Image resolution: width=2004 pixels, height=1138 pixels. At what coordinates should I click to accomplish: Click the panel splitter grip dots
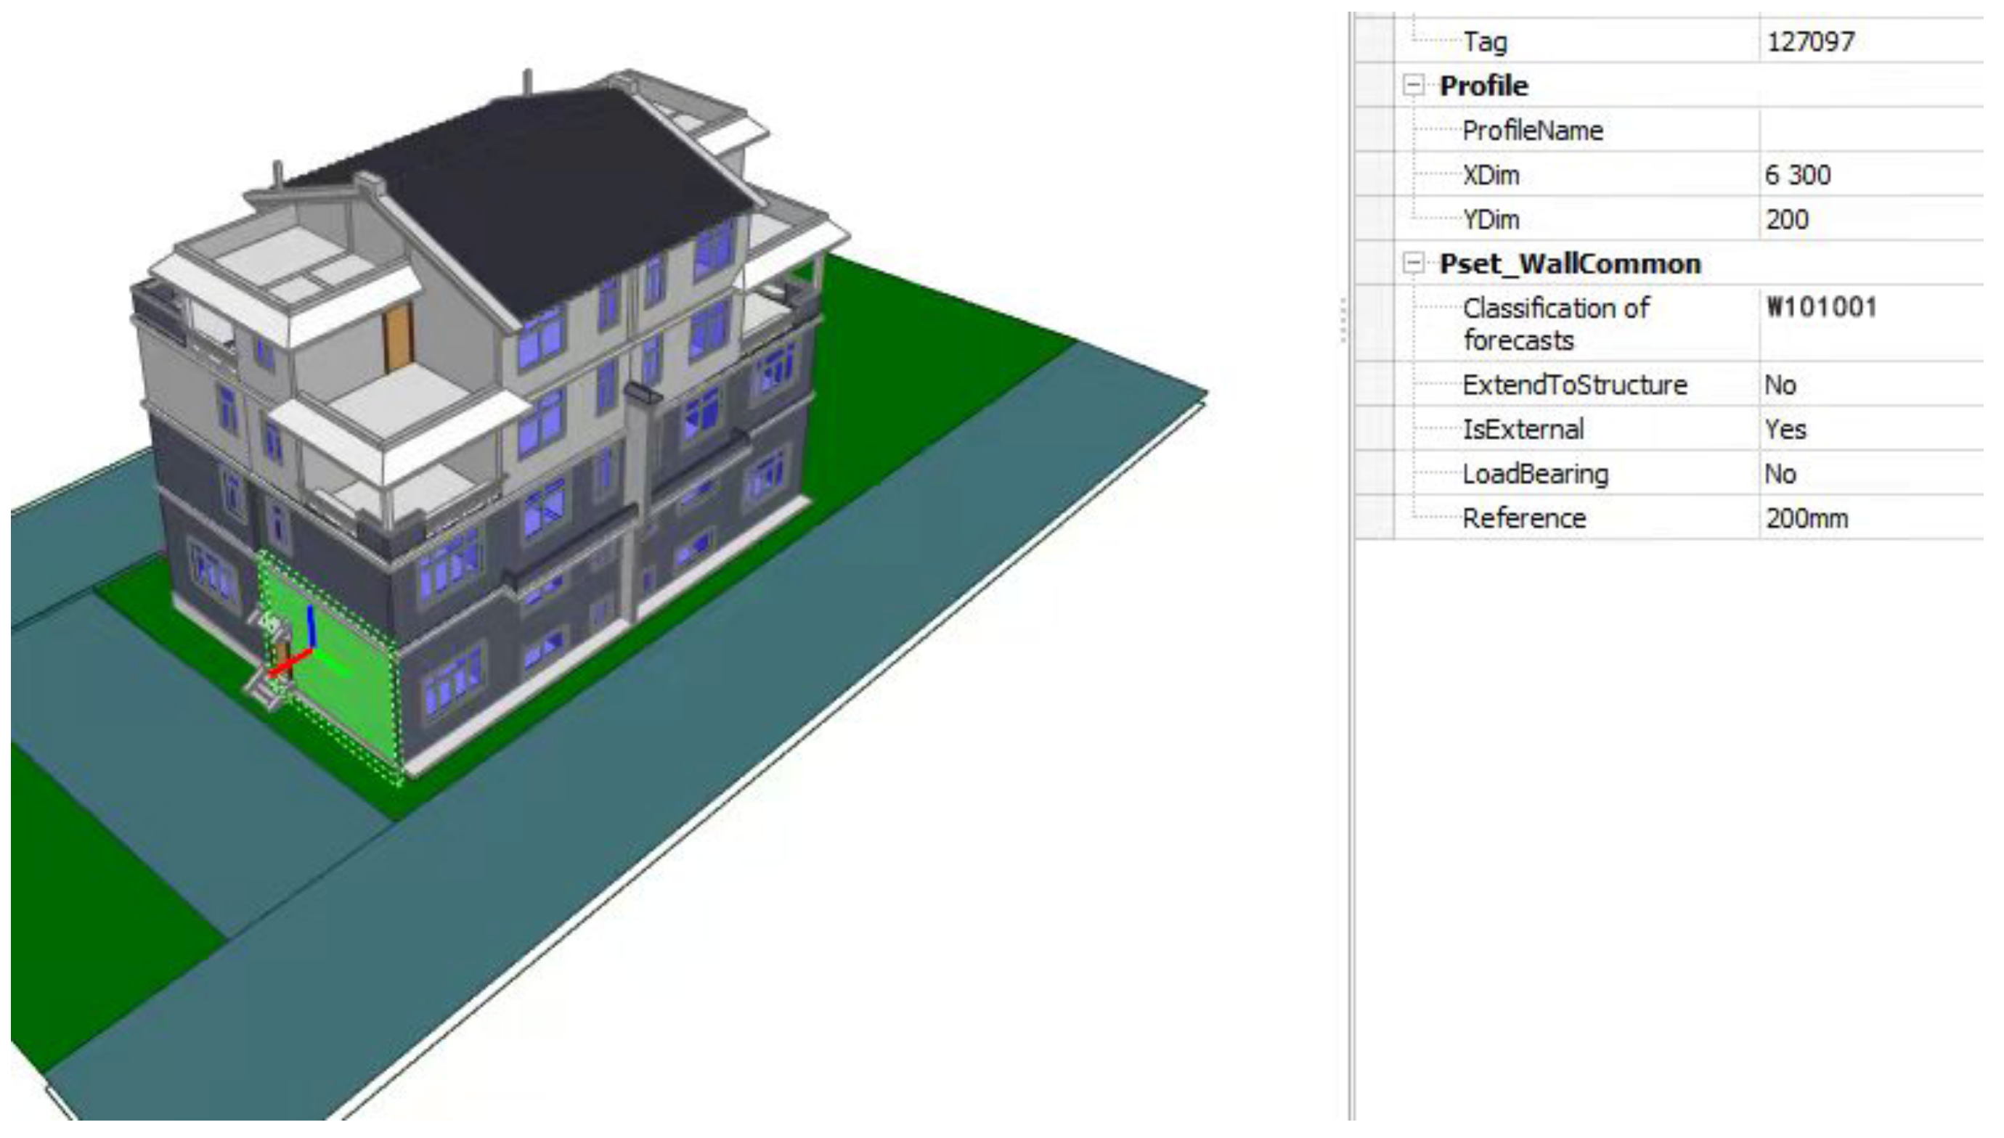tap(1343, 321)
